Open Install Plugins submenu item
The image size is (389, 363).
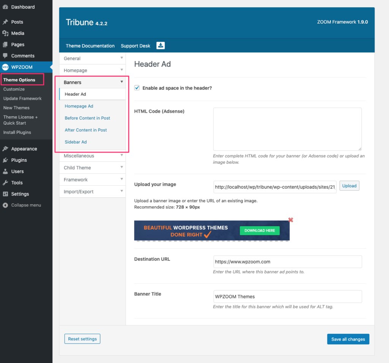pyautogui.click(x=17, y=133)
